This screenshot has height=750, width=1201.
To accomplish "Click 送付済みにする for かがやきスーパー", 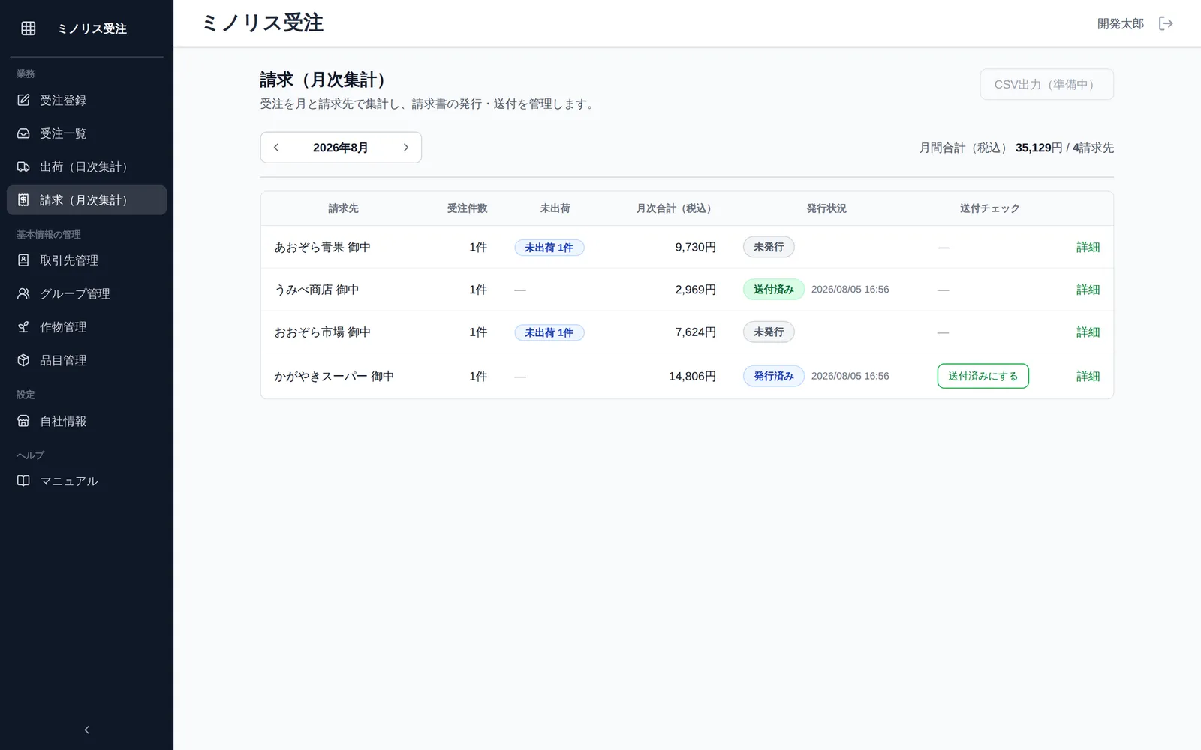I will (x=983, y=376).
